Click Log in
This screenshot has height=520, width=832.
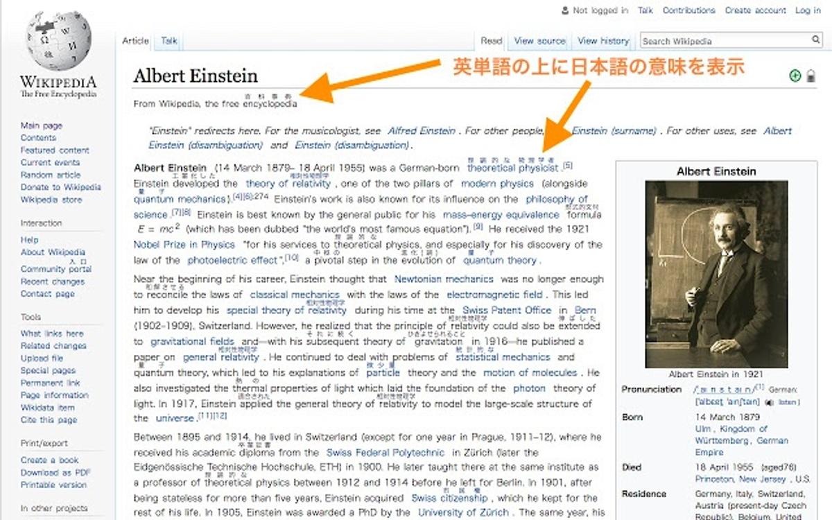[808, 10]
